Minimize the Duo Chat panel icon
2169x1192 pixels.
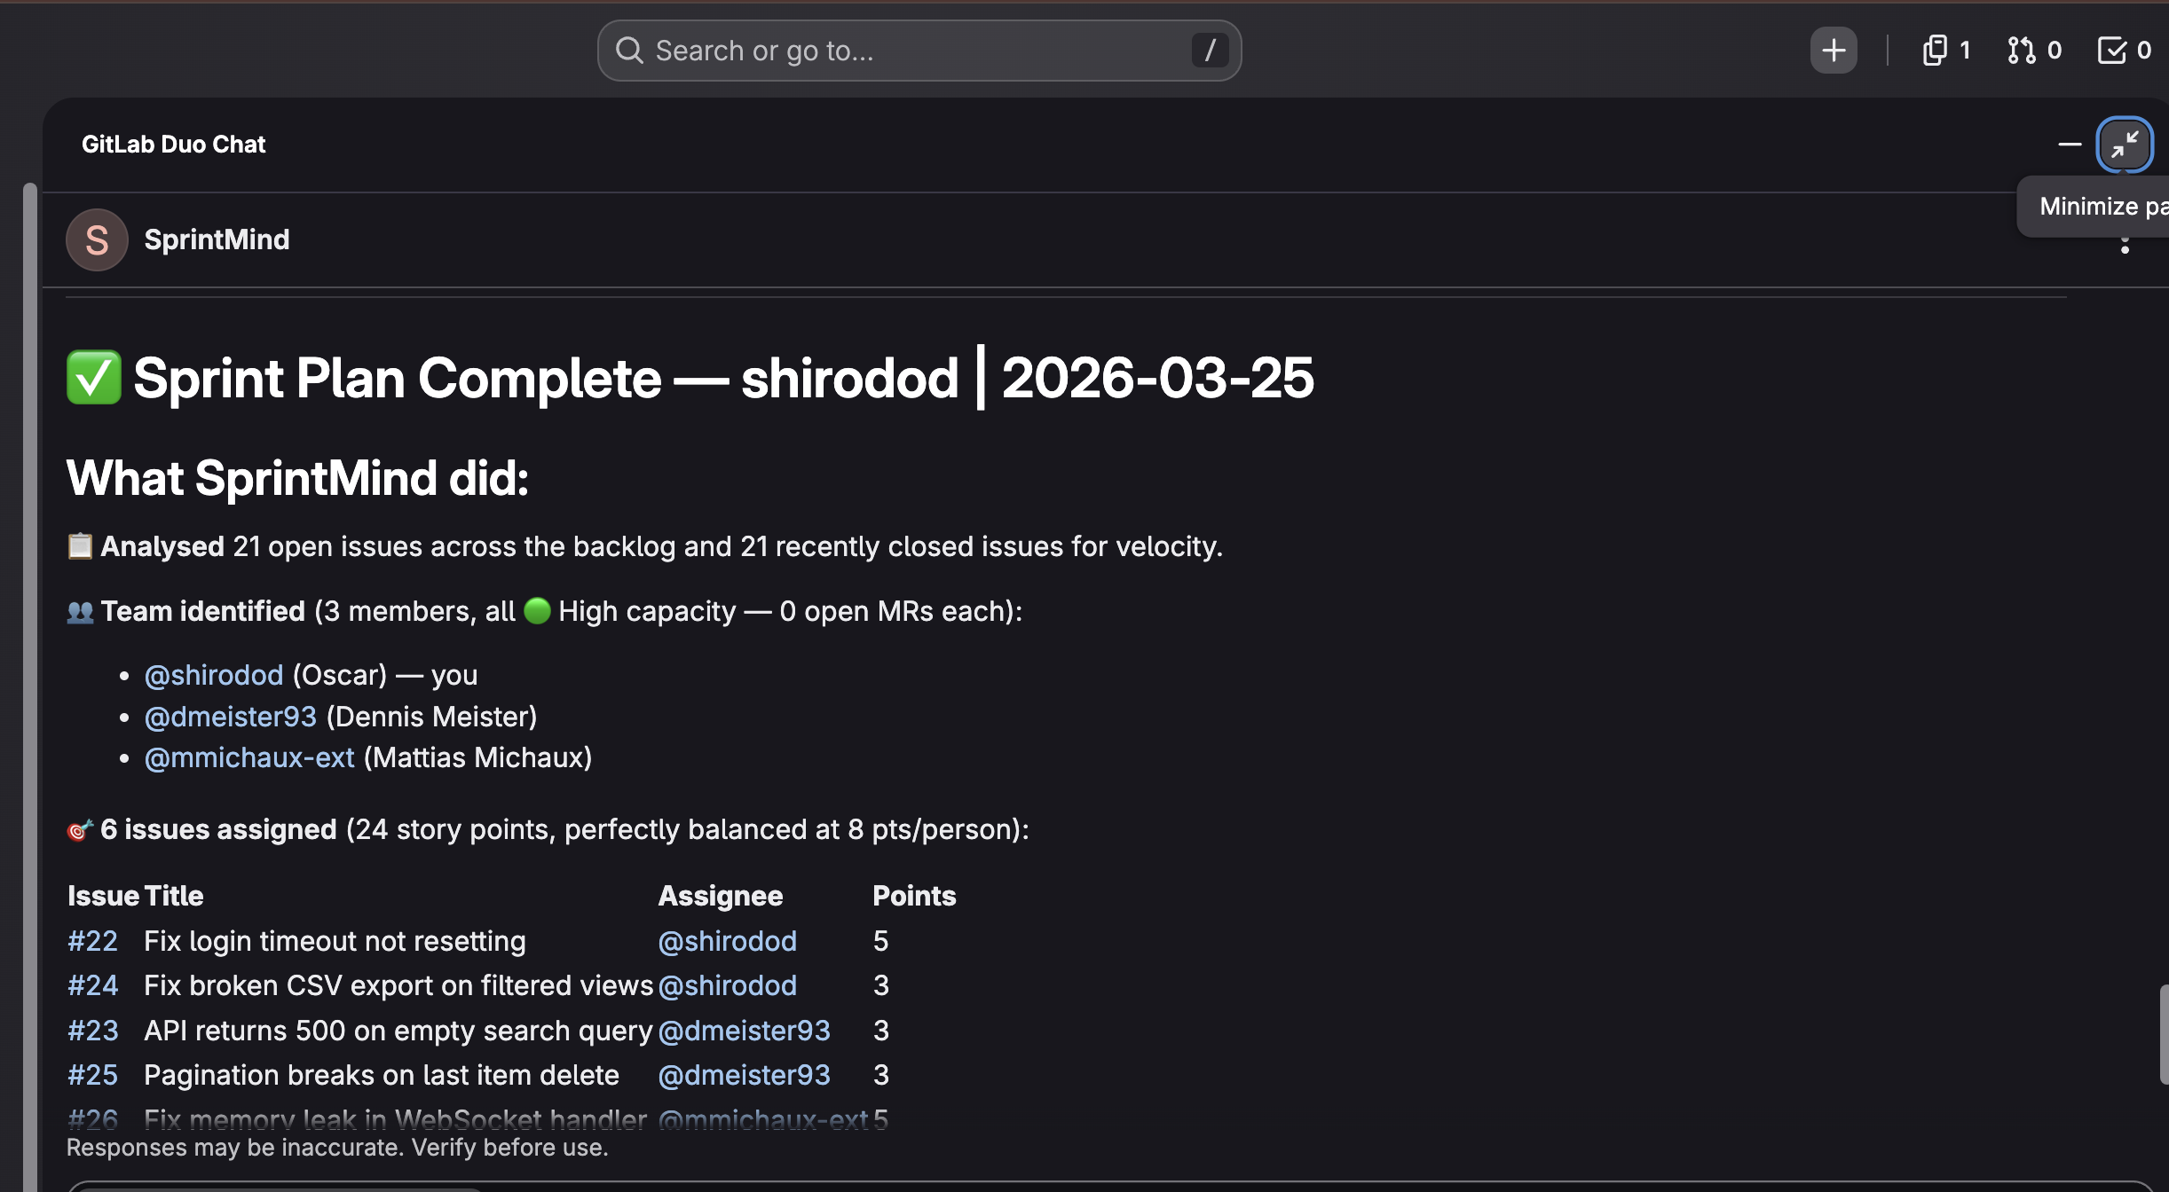(2124, 145)
